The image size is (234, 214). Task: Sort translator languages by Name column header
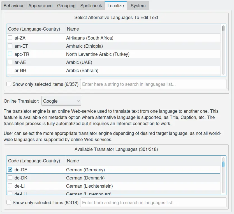click(x=142, y=161)
